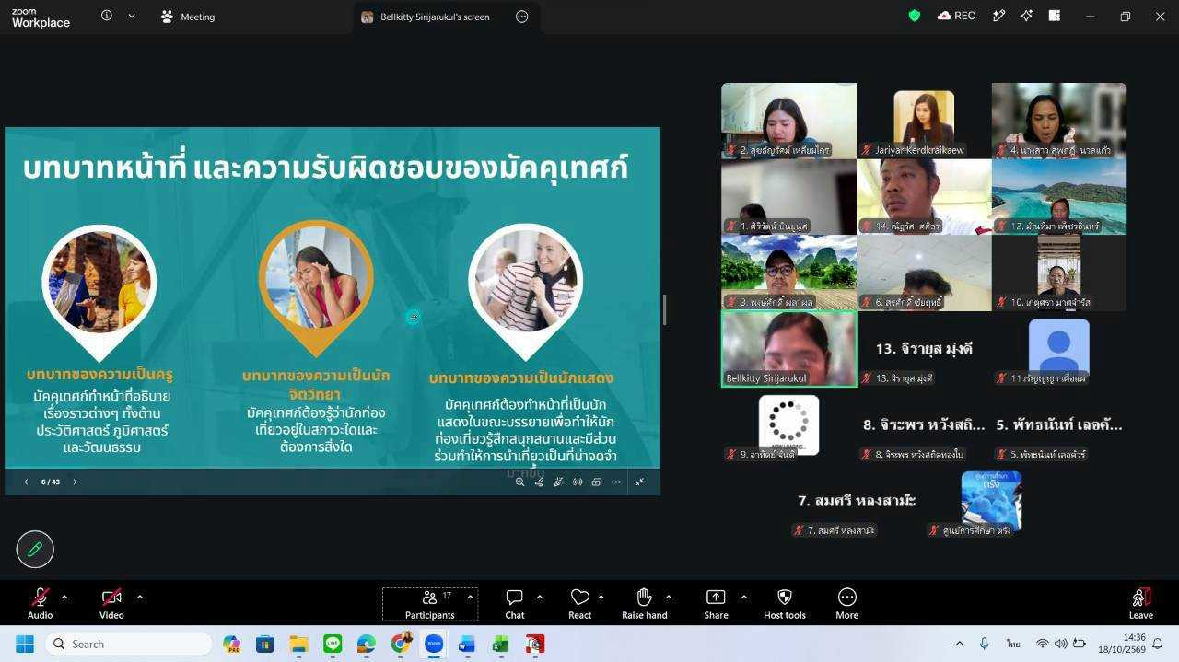Open Excel from the taskbar

point(500,644)
